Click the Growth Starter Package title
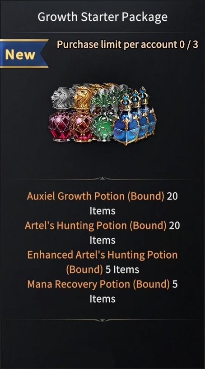The width and height of the screenshot is (205, 369). [x=102, y=17]
